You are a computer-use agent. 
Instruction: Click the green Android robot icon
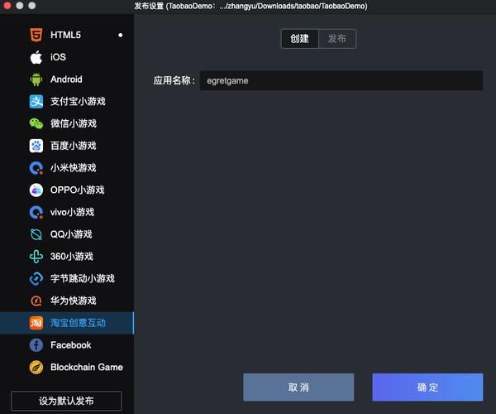pyautogui.click(x=36, y=79)
